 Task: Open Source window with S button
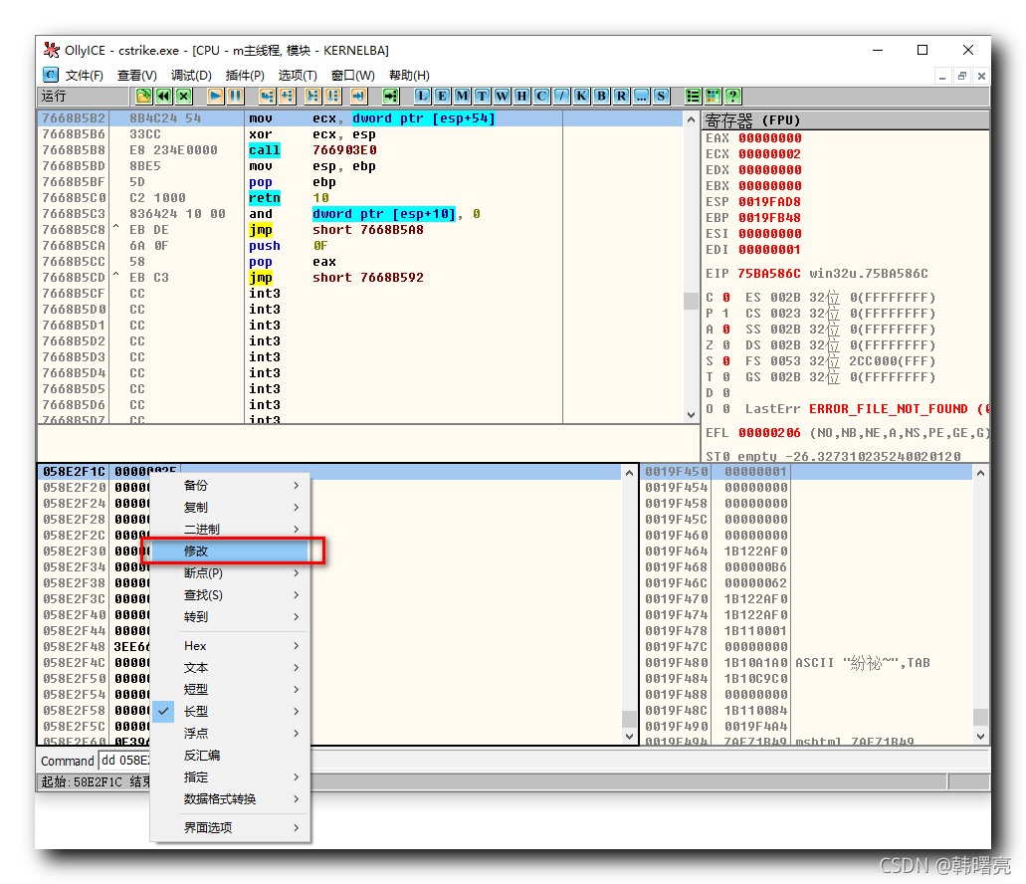coord(661,97)
